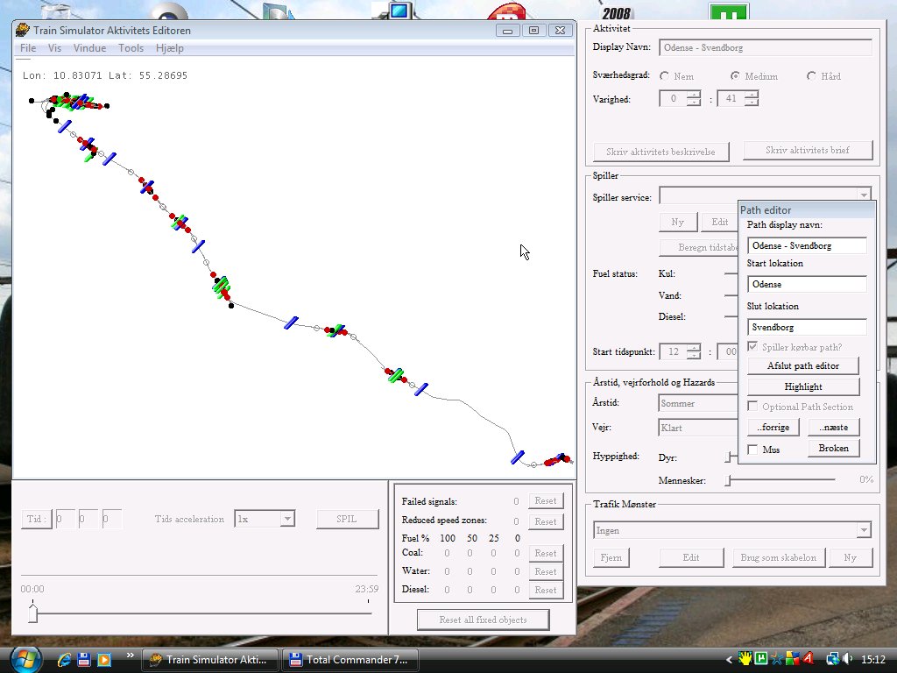Screen dimensions: 897x673
Task: Click the Start tidspunkt hour spinner arrows
Action: click(694, 351)
